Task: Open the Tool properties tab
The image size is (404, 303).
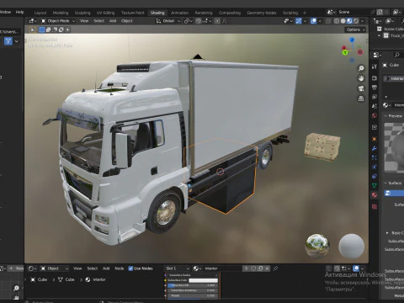Action: [375, 66]
